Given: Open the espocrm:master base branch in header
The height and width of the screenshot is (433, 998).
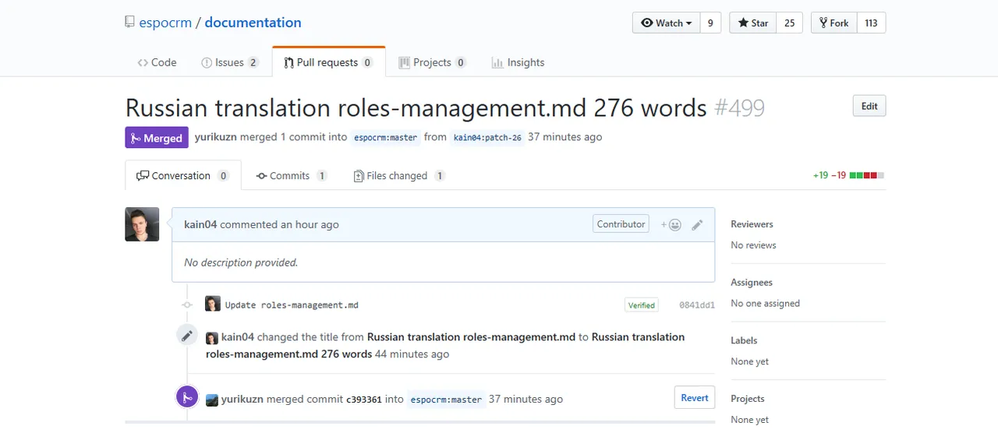Looking at the screenshot, I should [x=385, y=137].
